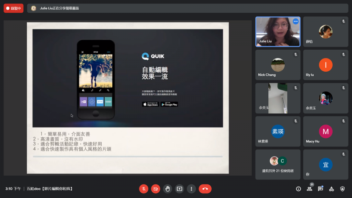This screenshot has width=352, height=198.
Task: Select the 林素瑛 participant tile
Action: tap(278, 131)
